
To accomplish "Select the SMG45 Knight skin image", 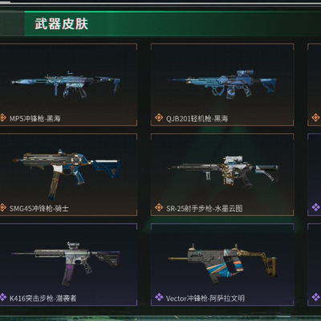I will click(x=67, y=174).
